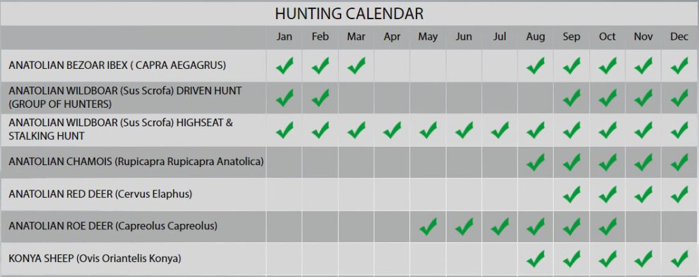Screen dimensions: 699x277
Task: Click the Konya Sheep row label
Action: point(94,259)
